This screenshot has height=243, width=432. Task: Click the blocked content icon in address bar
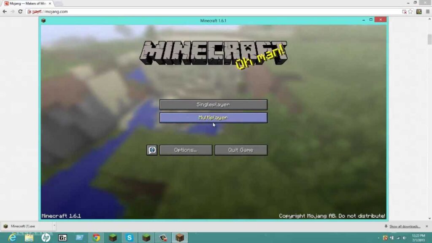(x=404, y=11)
